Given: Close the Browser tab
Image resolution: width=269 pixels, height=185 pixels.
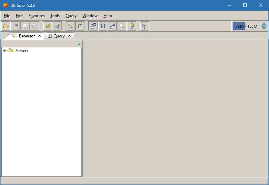Looking at the screenshot, I should (40, 36).
